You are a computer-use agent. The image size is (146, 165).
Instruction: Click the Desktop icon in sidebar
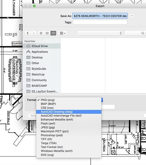tap(28, 57)
